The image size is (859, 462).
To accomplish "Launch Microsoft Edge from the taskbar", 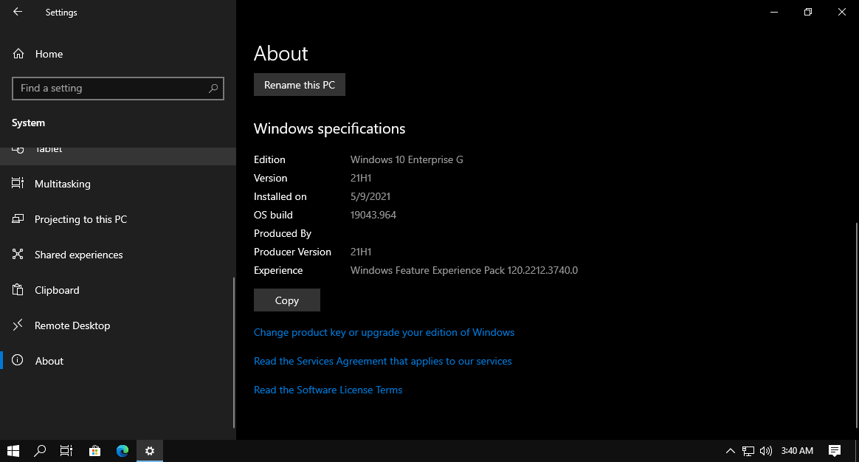I will click(123, 450).
